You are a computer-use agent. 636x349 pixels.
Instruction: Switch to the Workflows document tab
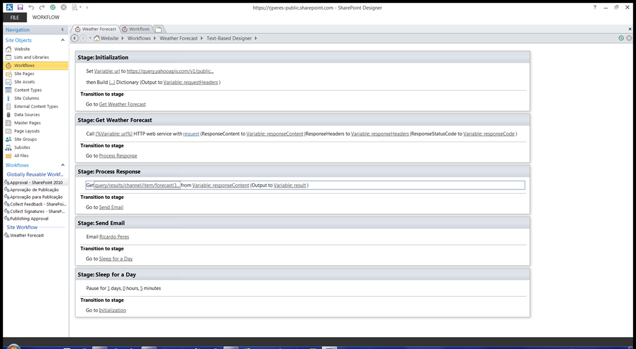[x=136, y=29]
